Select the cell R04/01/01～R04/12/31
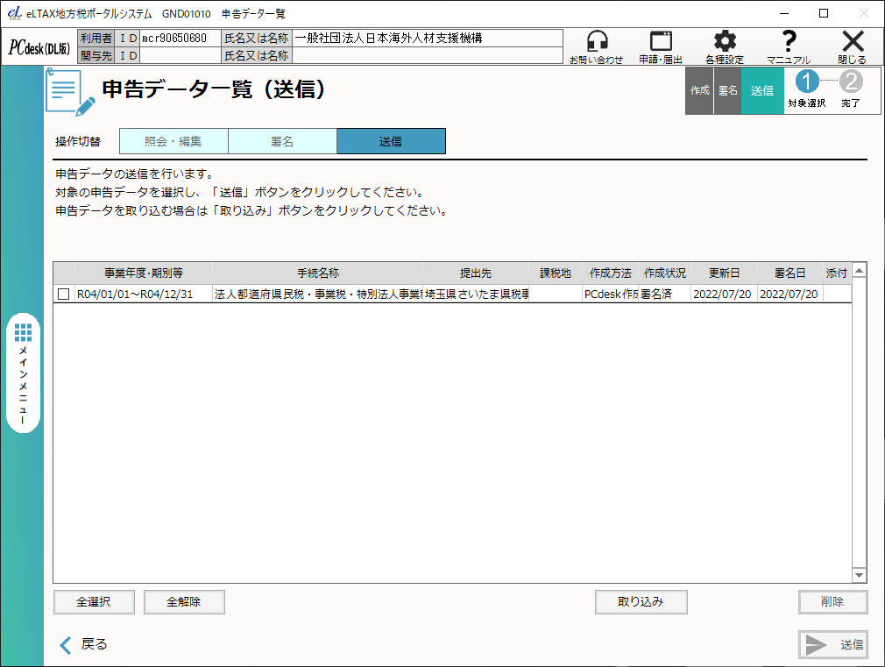The height and width of the screenshot is (667, 885). tap(144, 294)
